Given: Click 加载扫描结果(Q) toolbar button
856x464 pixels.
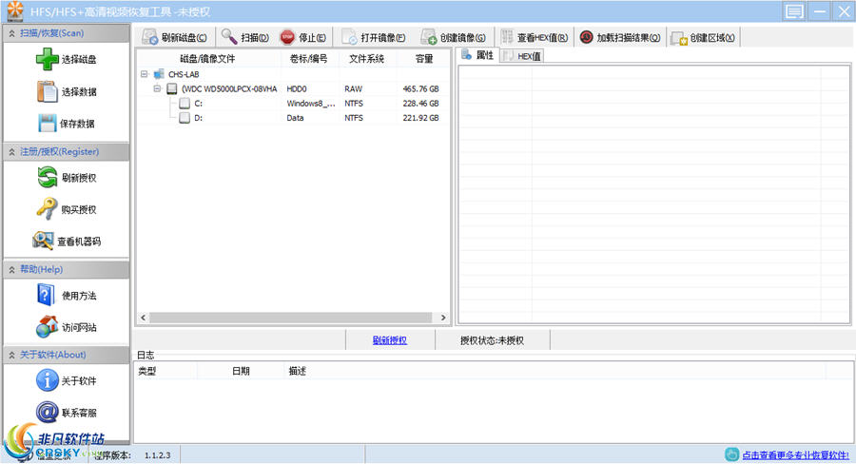Looking at the screenshot, I should [x=619, y=37].
